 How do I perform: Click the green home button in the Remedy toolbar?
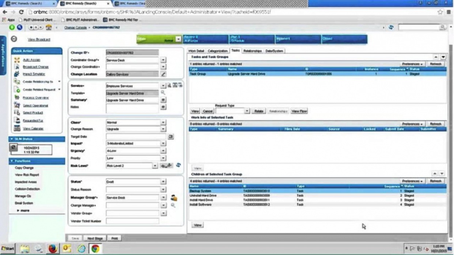pyautogui.click(x=12, y=27)
